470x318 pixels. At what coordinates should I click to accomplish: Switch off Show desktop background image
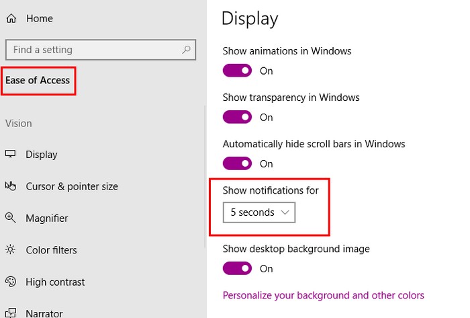click(238, 268)
